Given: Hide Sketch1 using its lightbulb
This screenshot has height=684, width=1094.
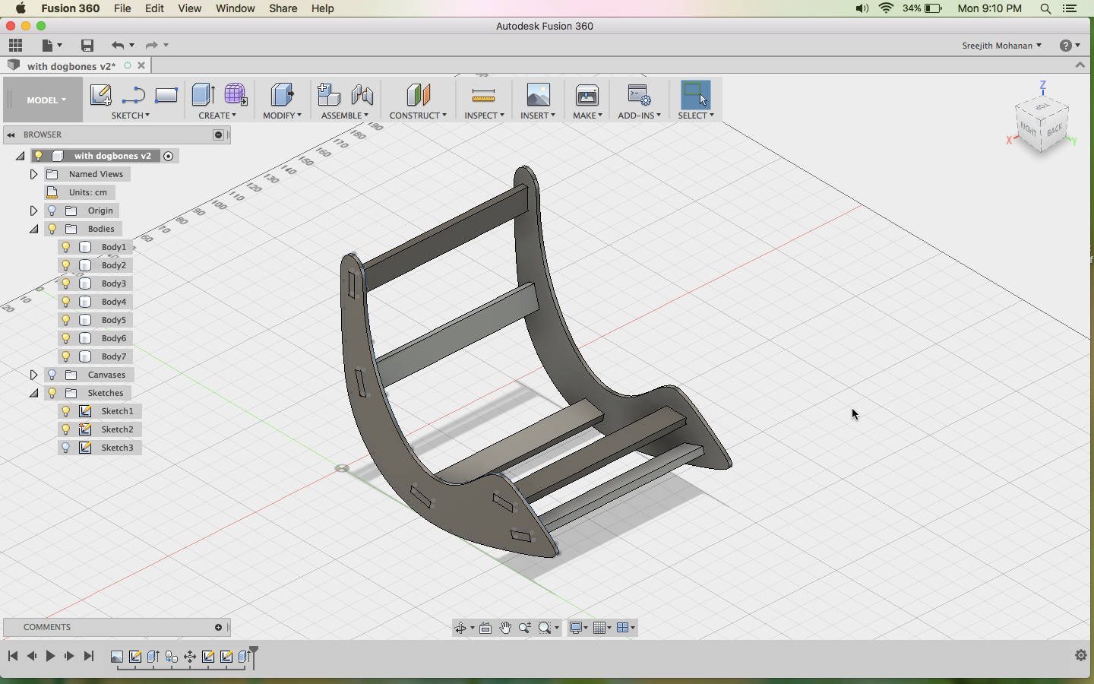Looking at the screenshot, I should coord(66,411).
